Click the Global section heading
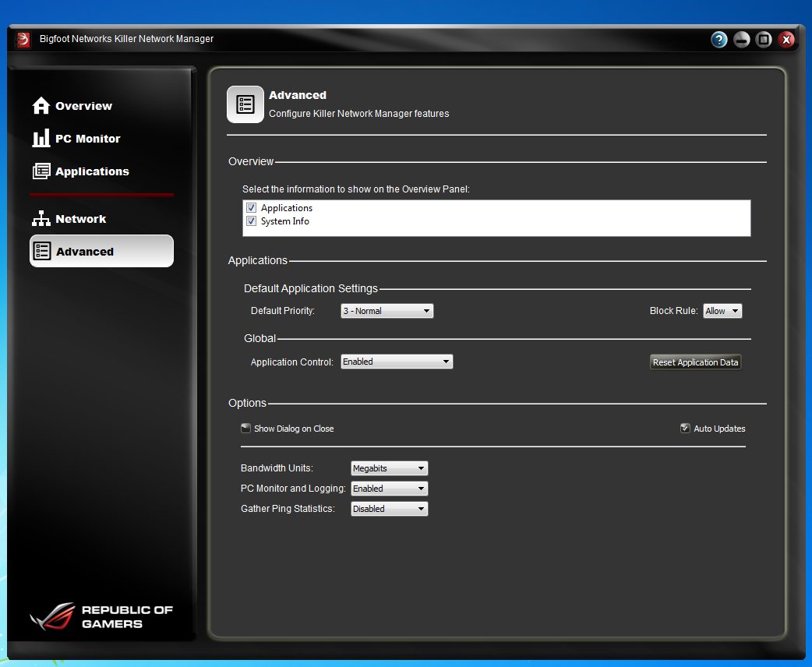 click(260, 338)
